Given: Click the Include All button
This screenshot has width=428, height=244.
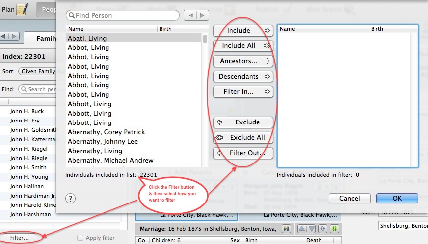Looking at the screenshot, I should click(243, 46).
